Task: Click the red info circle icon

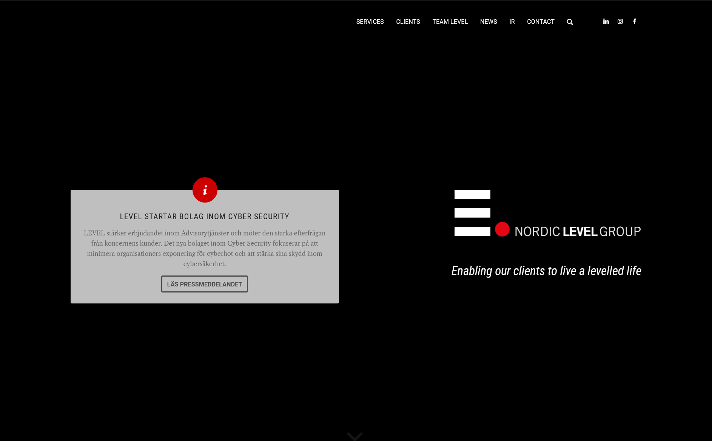Action: pos(205,190)
